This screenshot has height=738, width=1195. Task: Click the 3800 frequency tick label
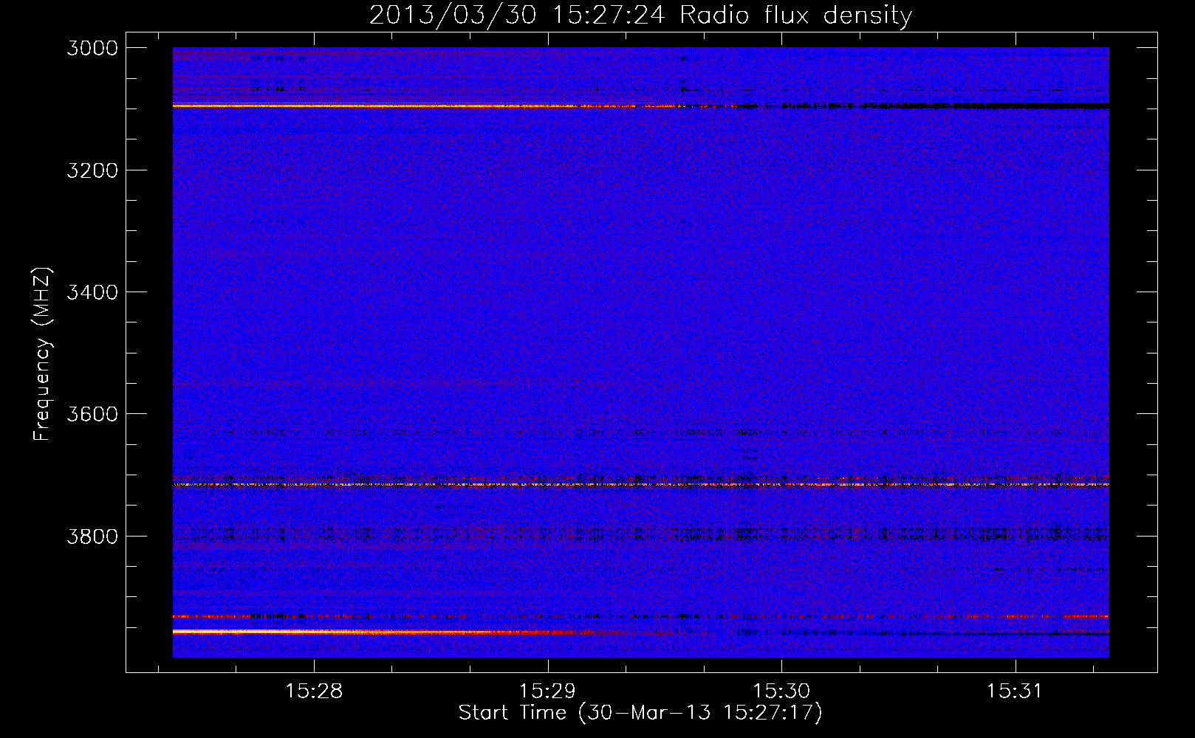[92, 536]
